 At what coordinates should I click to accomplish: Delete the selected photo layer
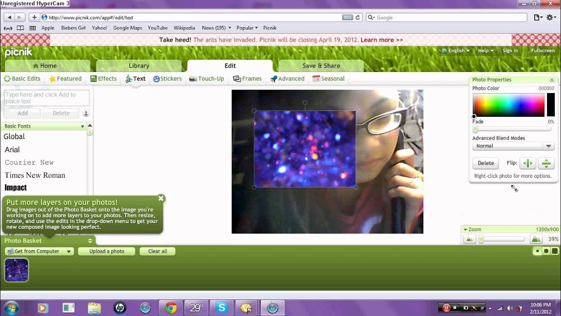[486, 163]
